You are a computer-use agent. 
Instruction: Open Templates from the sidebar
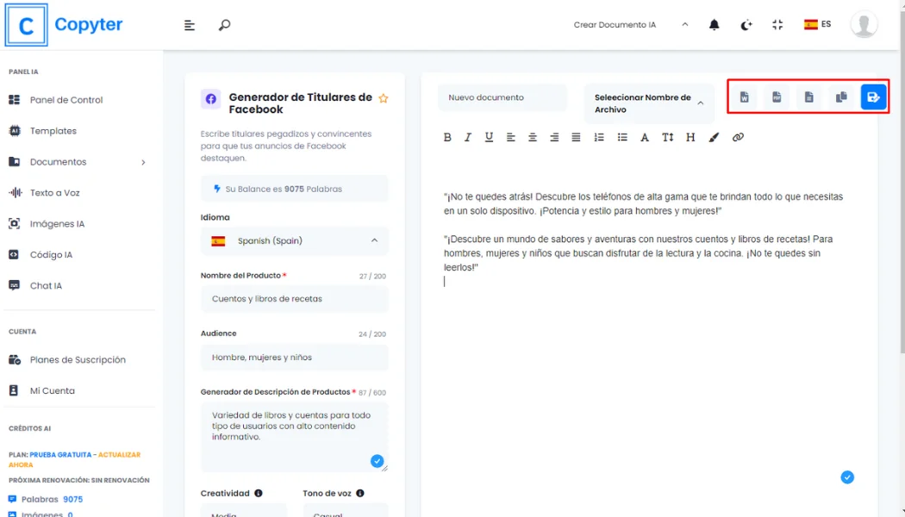tap(53, 131)
